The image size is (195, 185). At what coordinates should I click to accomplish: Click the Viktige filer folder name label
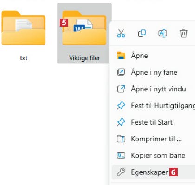click(x=84, y=58)
